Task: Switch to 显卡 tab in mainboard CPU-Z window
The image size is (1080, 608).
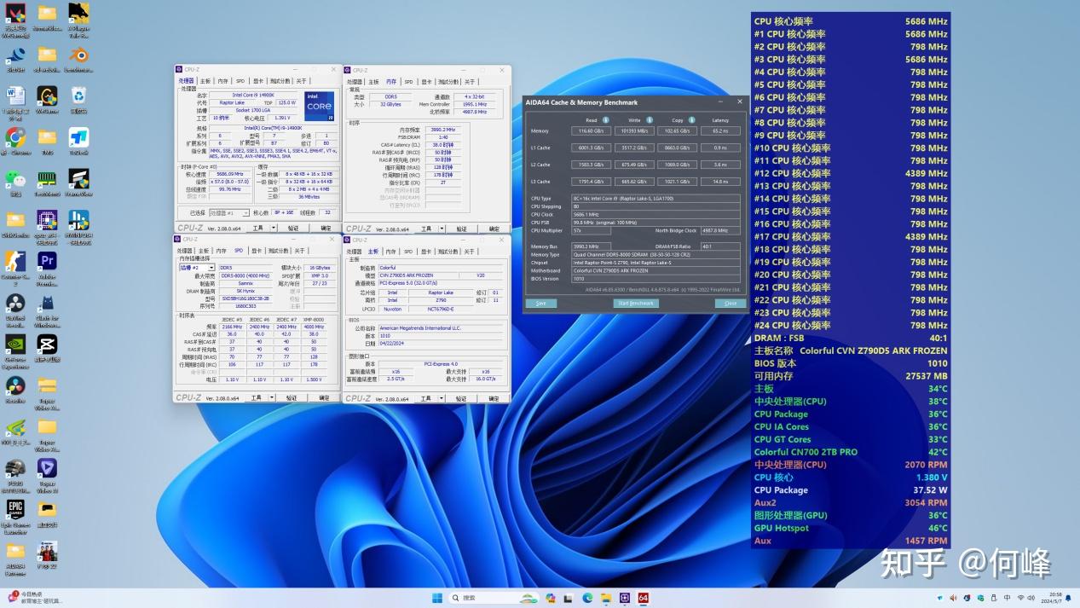Action: [x=426, y=252]
